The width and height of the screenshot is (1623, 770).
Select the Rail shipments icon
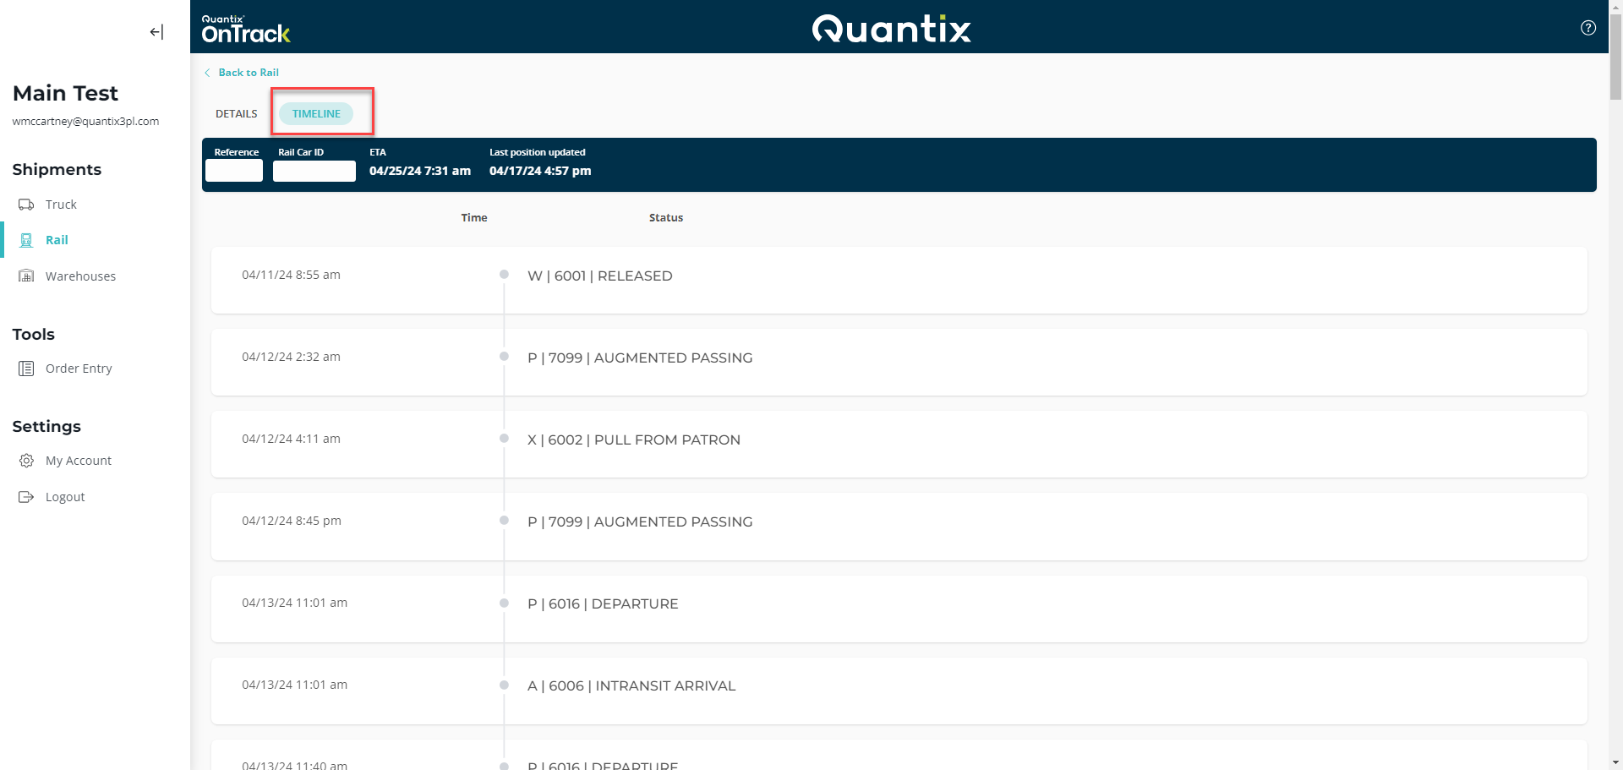(x=26, y=239)
